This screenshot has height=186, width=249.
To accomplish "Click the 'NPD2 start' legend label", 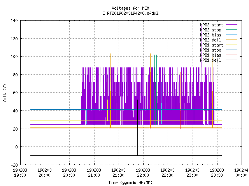I will coord(212,25).
